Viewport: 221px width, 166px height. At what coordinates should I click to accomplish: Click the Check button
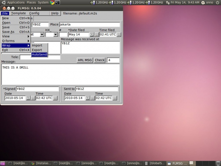pyautogui.click(x=100, y=60)
